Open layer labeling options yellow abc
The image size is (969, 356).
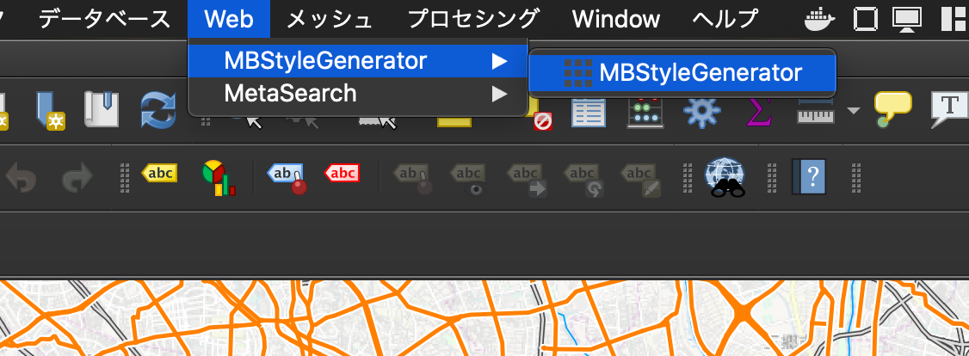click(x=159, y=174)
